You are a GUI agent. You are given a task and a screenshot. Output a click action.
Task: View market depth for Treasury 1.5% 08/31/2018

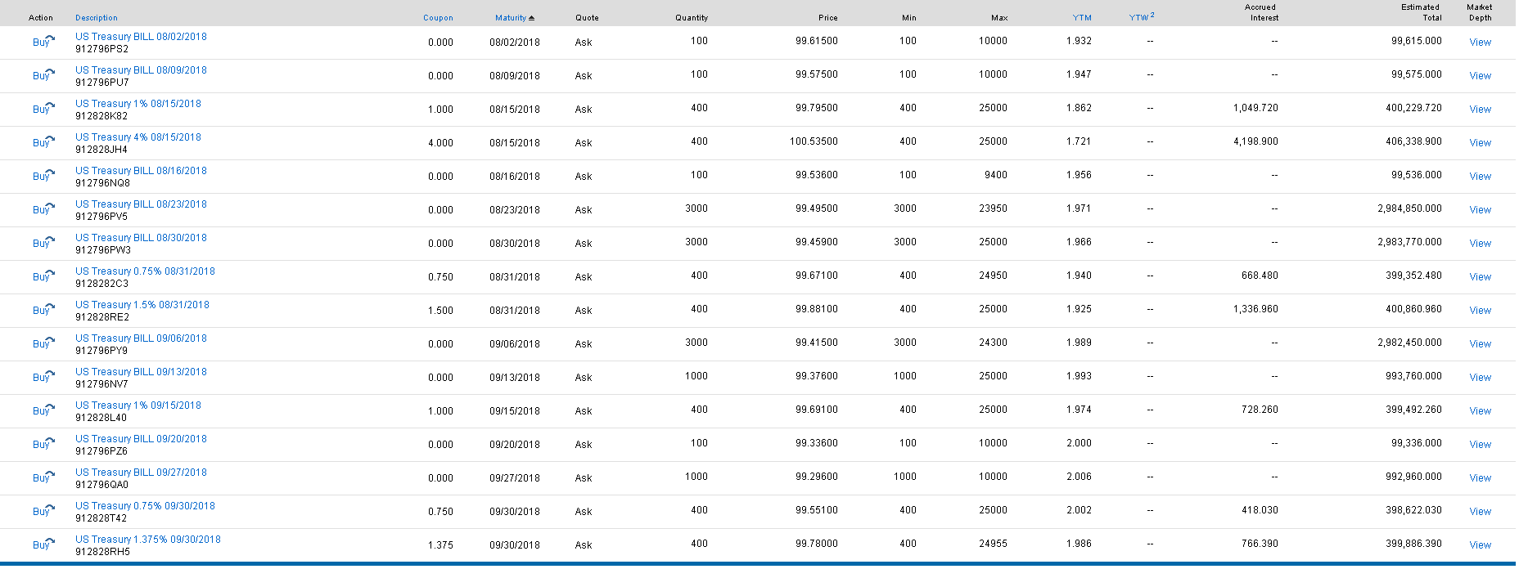pyautogui.click(x=1480, y=311)
